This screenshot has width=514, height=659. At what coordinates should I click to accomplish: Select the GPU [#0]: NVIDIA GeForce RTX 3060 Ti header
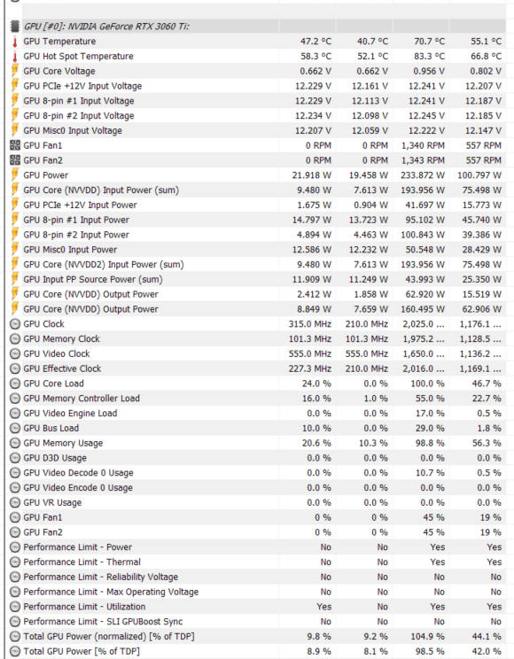pyautogui.click(x=106, y=27)
